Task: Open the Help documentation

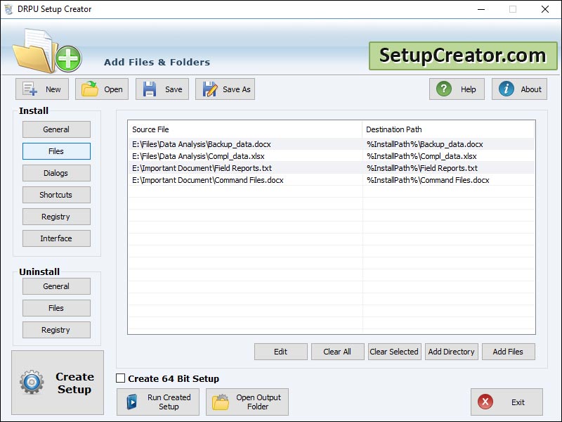Action: 457,89
